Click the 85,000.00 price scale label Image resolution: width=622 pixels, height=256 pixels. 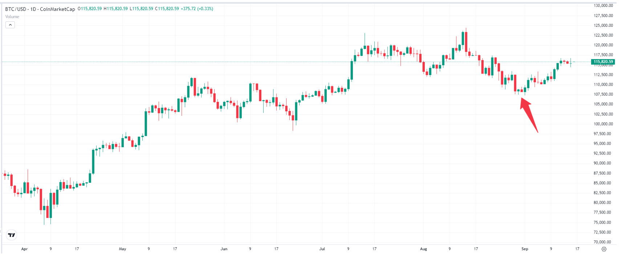pos(603,183)
